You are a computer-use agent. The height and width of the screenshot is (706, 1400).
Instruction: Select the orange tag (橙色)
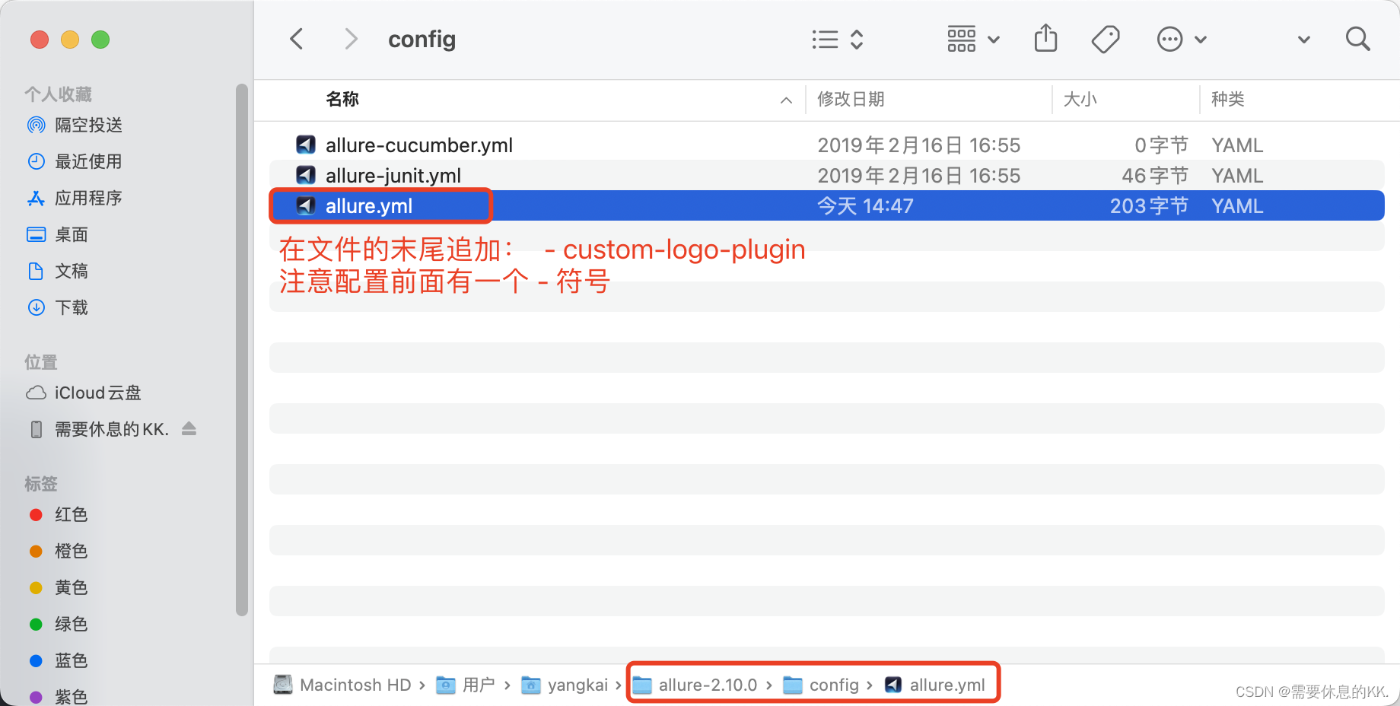(58, 551)
